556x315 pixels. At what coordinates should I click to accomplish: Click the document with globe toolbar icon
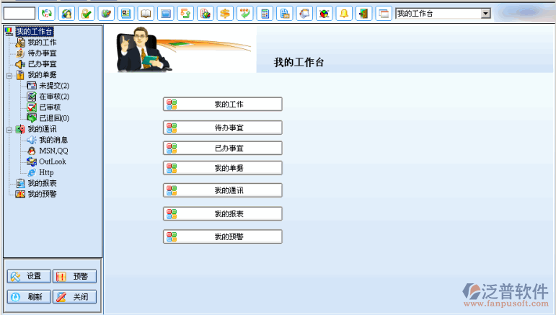206,14
